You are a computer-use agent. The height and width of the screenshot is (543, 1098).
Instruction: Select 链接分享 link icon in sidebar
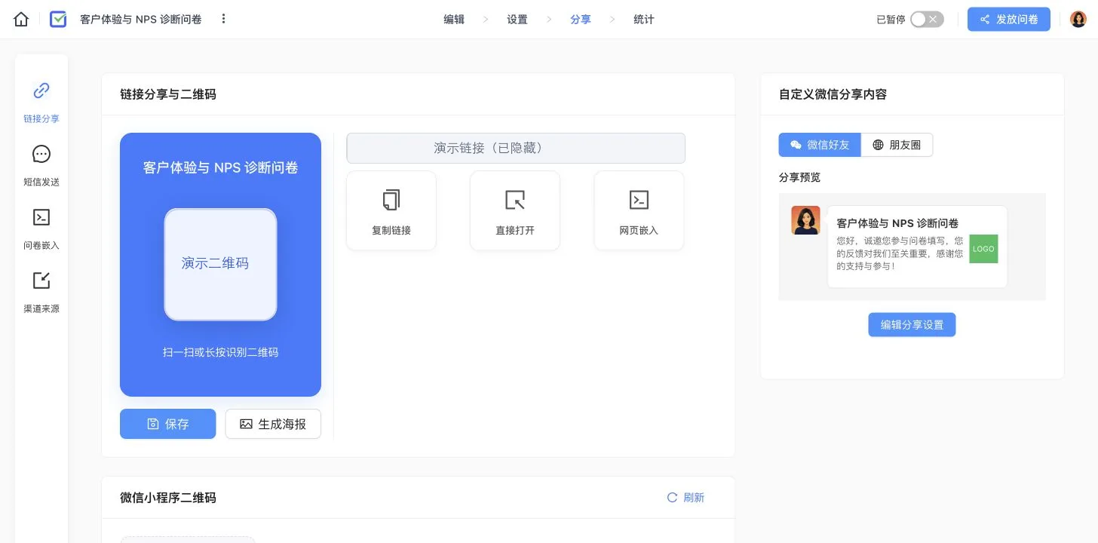[41, 91]
